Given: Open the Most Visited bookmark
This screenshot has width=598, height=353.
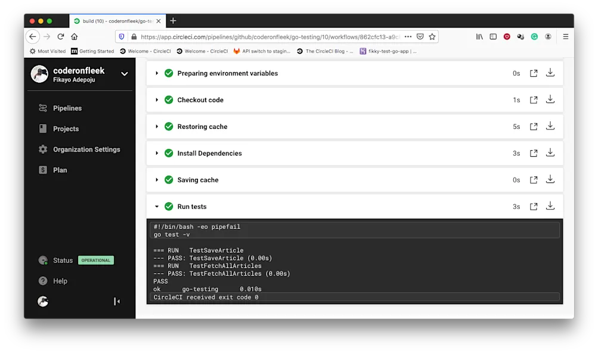Looking at the screenshot, I should [48, 51].
